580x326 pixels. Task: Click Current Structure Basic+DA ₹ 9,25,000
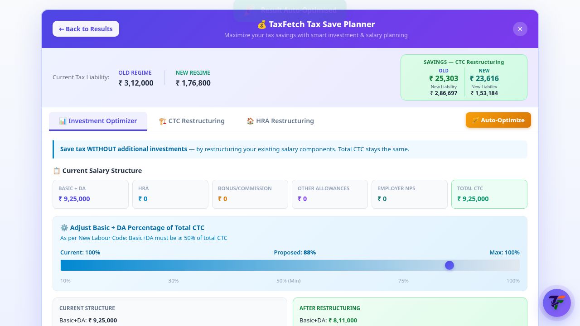tap(102, 321)
